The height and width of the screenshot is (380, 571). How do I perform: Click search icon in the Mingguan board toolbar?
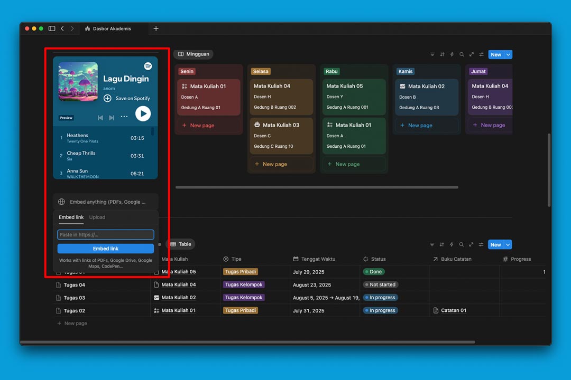tap(462, 54)
